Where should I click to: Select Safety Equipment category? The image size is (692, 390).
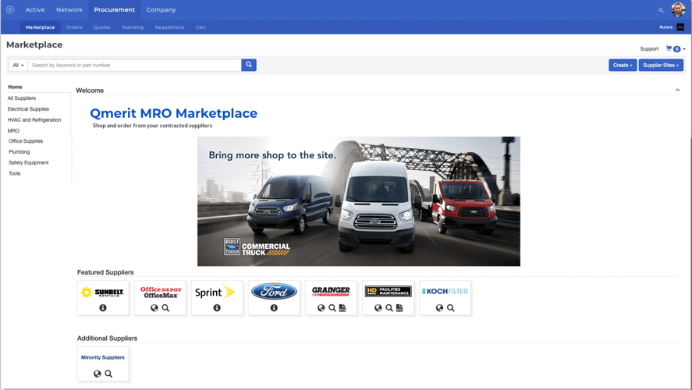(29, 162)
